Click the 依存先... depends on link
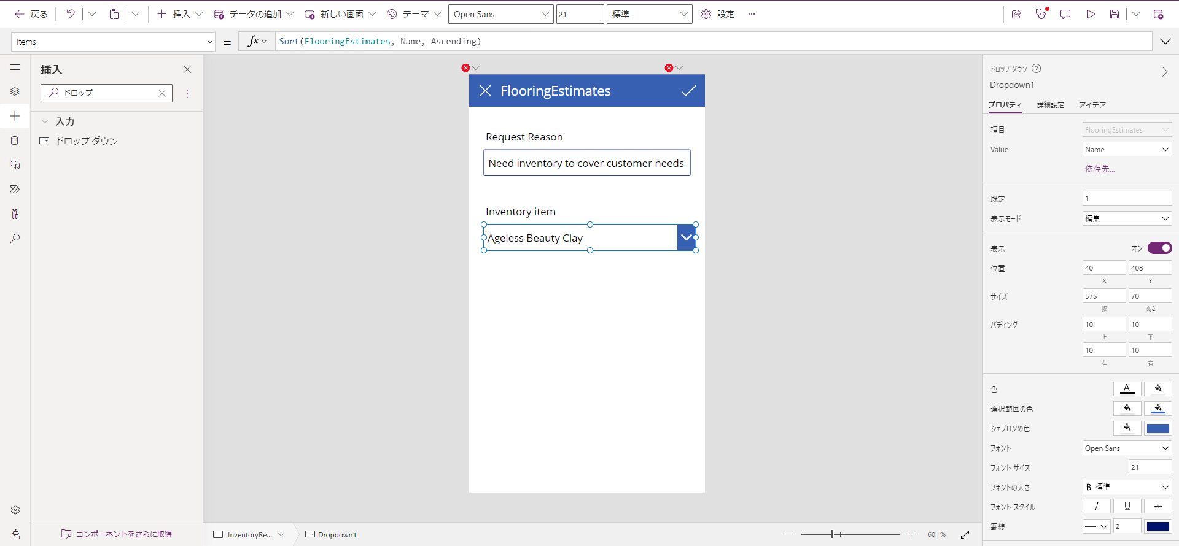The image size is (1179, 546). point(1100,169)
